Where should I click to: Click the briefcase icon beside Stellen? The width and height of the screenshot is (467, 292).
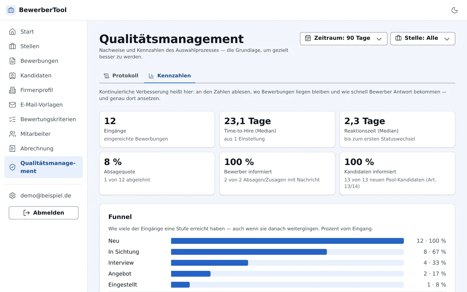12,46
